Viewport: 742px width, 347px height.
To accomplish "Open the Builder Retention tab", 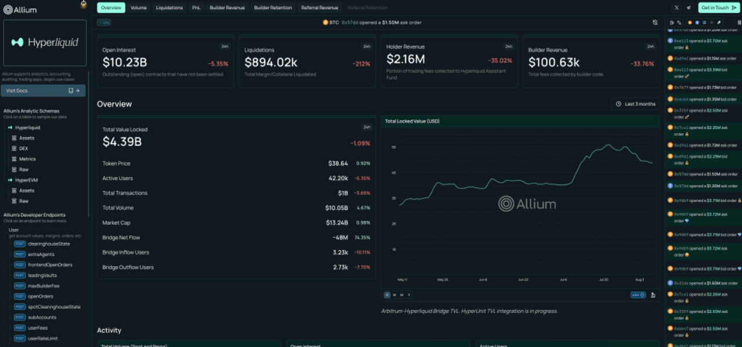I will pyautogui.click(x=273, y=8).
